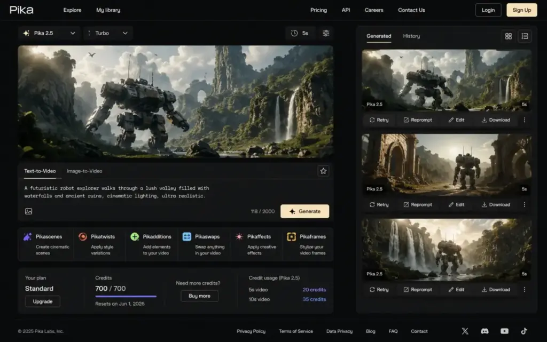Download the third waterfall video
Image resolution: width=547 pixels, height=342 pixels.
point(496,289)
